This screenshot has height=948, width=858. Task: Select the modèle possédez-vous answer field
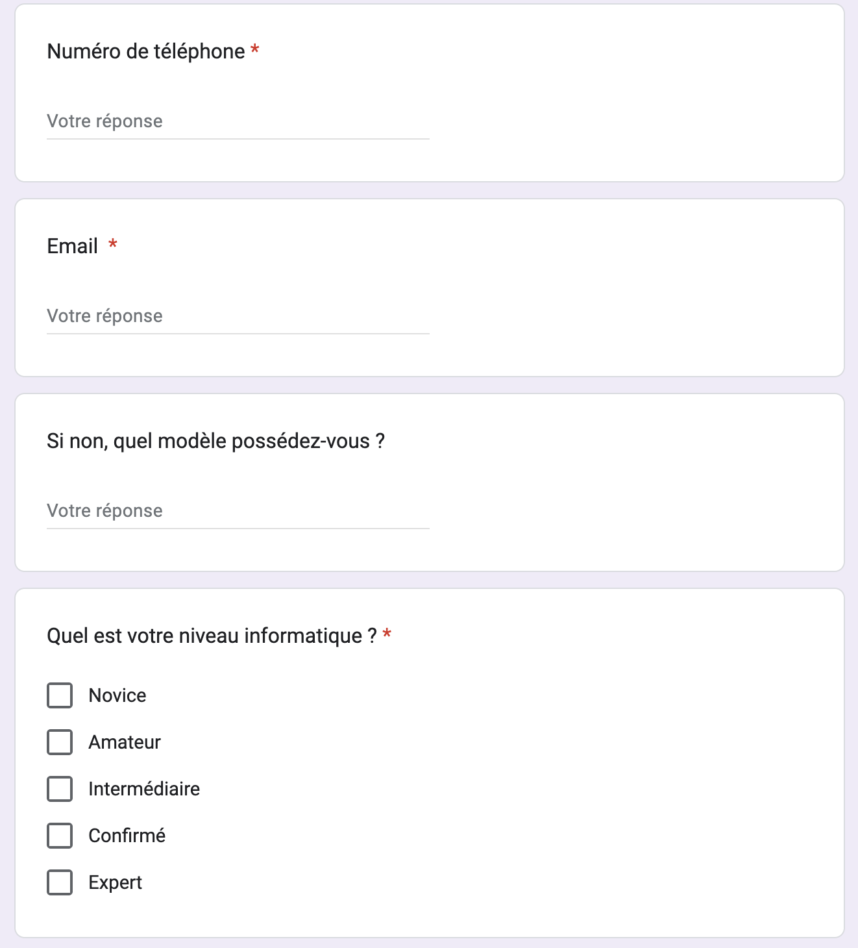[238, 511]
